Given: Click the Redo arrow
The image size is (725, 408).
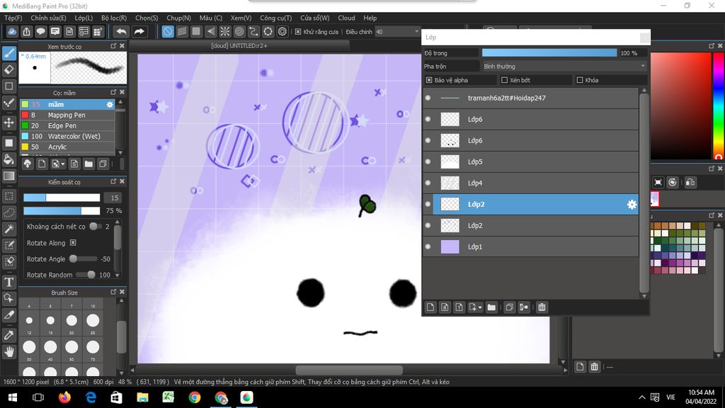Looking at the screenshot, I should pos(139,31).
